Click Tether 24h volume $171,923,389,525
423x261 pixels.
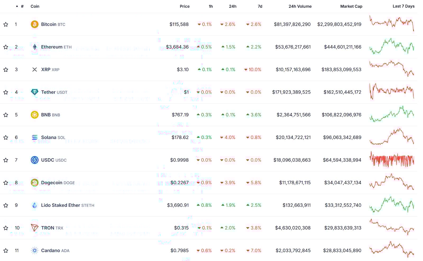click(x=291, y=92)
